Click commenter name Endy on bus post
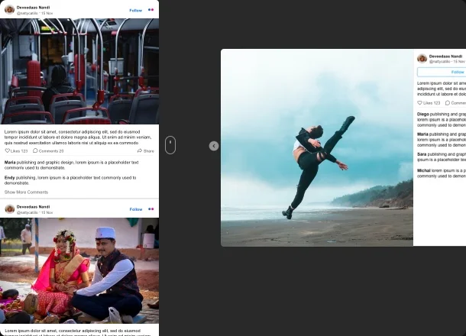The width and height of the screenshot is (466, 336). coord(9,178)
